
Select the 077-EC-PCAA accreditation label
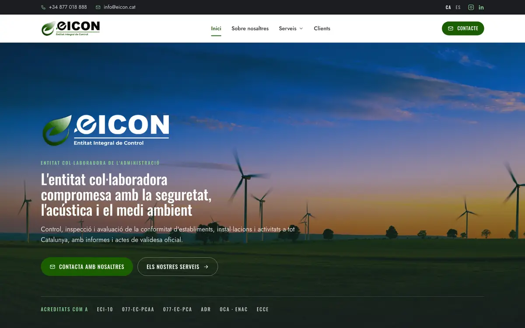click(x=138, y=309)
